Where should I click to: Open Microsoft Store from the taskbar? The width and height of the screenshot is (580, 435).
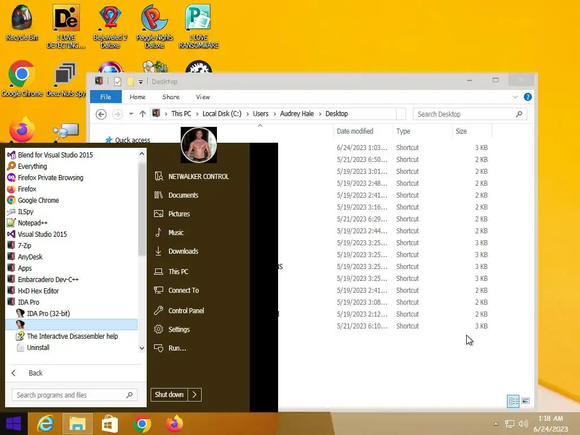point(109,424)
